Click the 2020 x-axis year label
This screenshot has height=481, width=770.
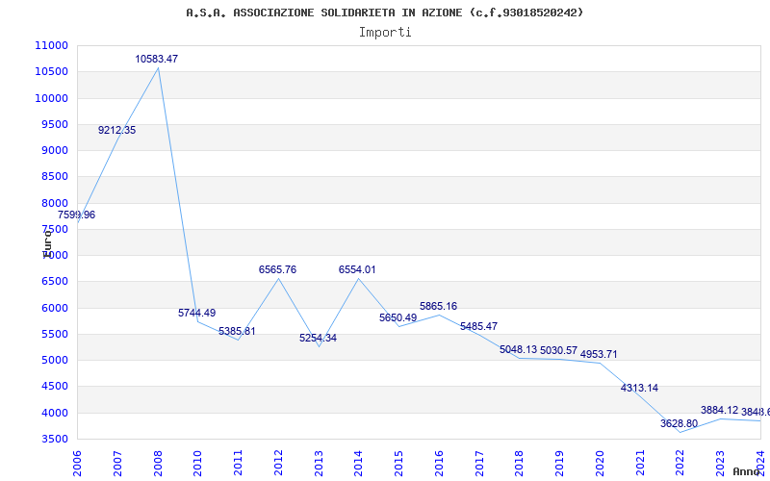tap(600, 464)
